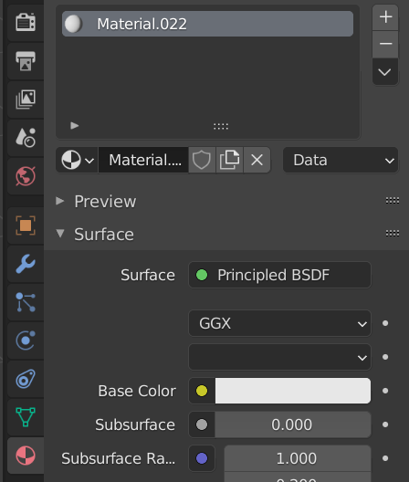Click Subsurface gray node socket
The width and height of the screenshot is (409, 482).
(202, 424)
